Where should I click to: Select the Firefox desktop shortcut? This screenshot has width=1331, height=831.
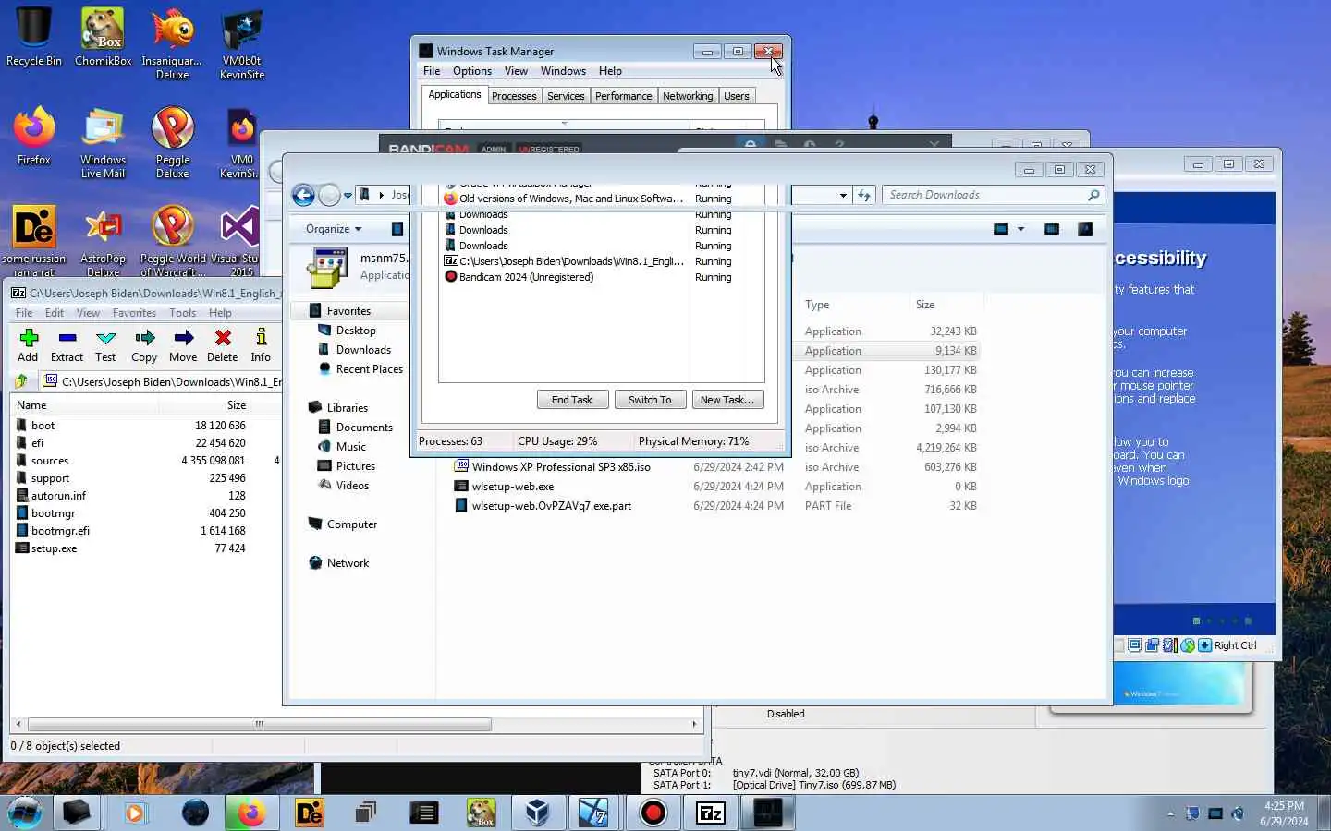pos(34,137)
